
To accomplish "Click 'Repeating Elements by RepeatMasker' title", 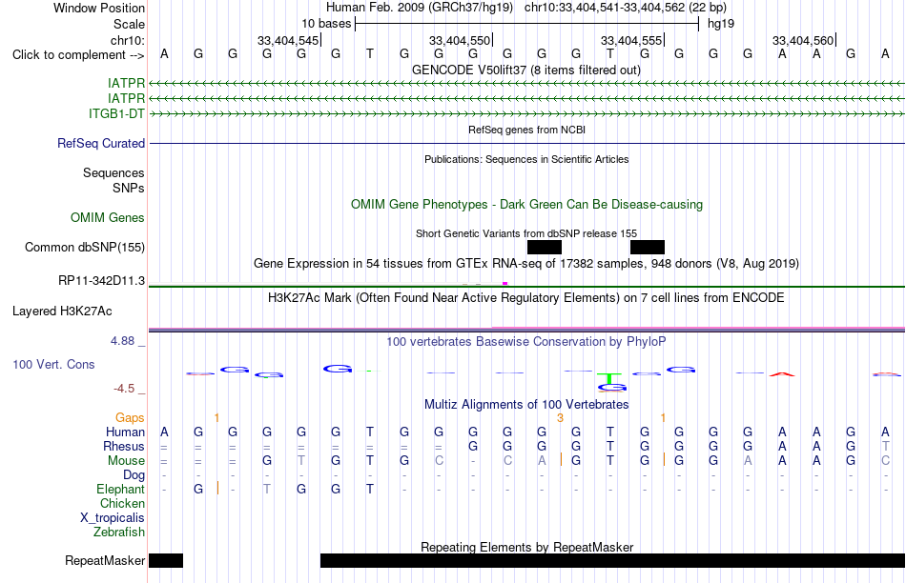I will coord(527,547).
